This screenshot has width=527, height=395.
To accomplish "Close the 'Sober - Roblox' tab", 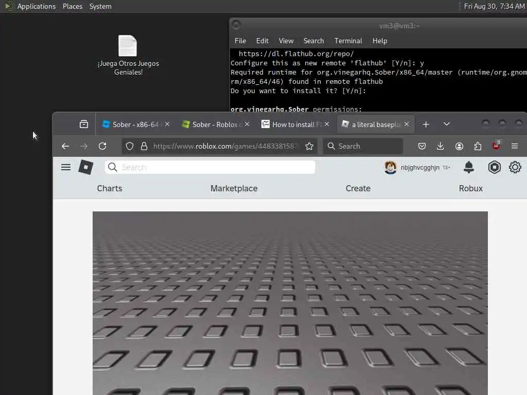I will (247, 124).
